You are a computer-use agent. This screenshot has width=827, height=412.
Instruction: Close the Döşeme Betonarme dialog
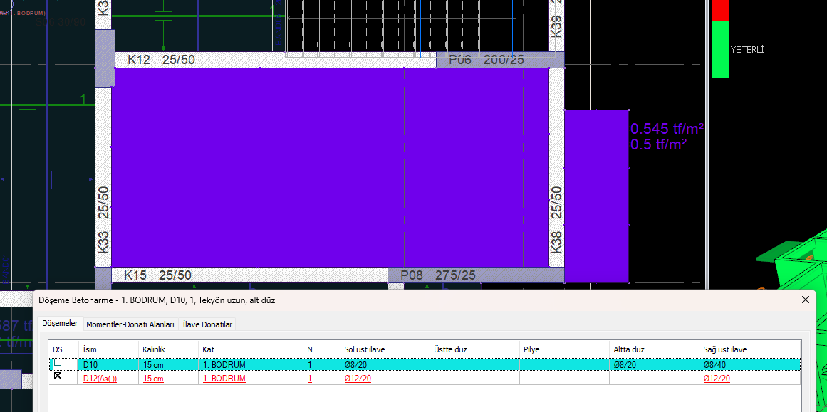click(806, 300)
